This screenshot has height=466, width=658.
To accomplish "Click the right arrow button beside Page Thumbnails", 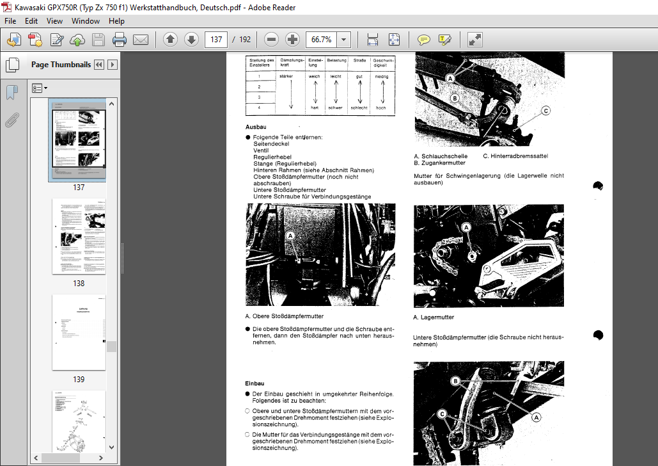I will click(112, 65).
